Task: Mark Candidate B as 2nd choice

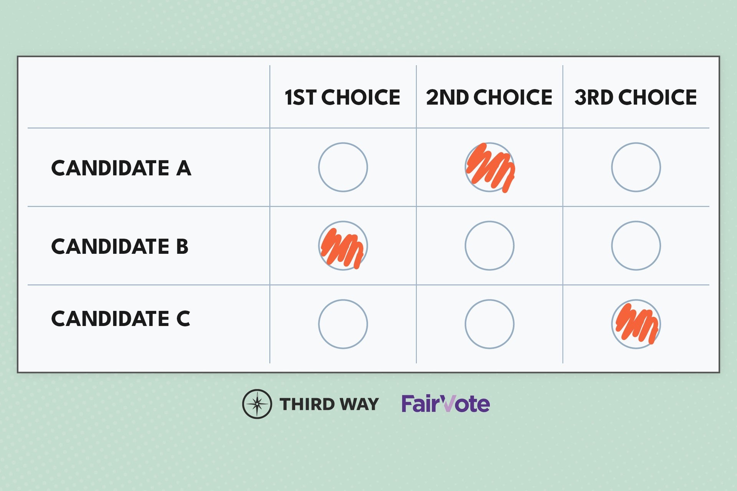Action: point(489,246)
